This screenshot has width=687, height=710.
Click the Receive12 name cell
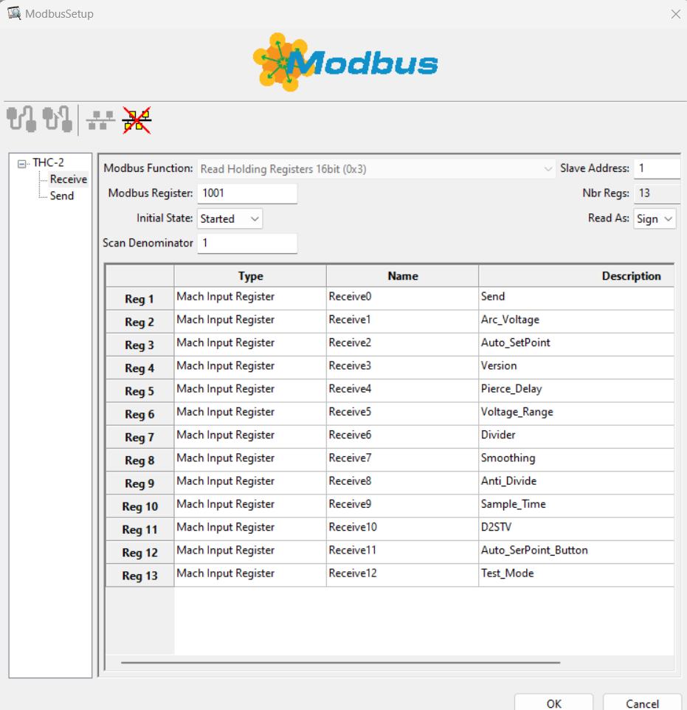tap(402, 576)
